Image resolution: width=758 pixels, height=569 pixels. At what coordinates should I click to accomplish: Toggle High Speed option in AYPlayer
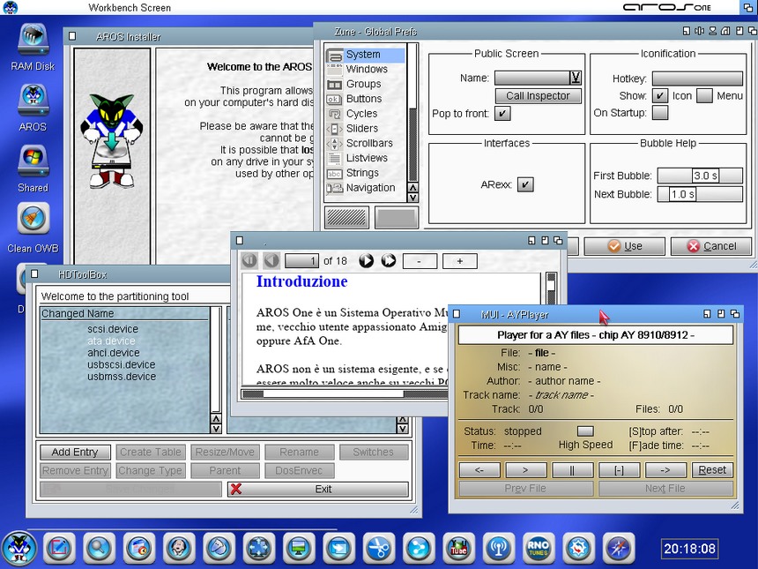pos(585,430)
